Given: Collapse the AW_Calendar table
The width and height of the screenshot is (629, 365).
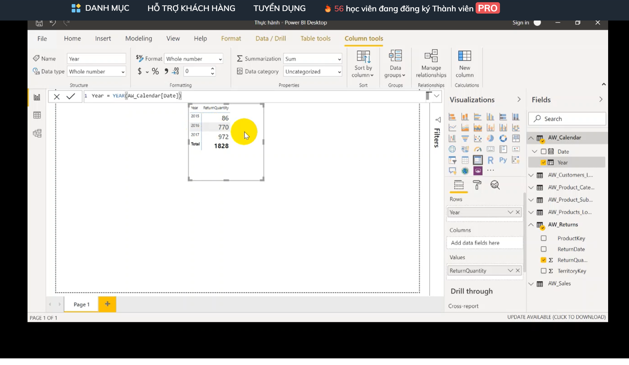Looking at the screenshot, I should [531, 138].
